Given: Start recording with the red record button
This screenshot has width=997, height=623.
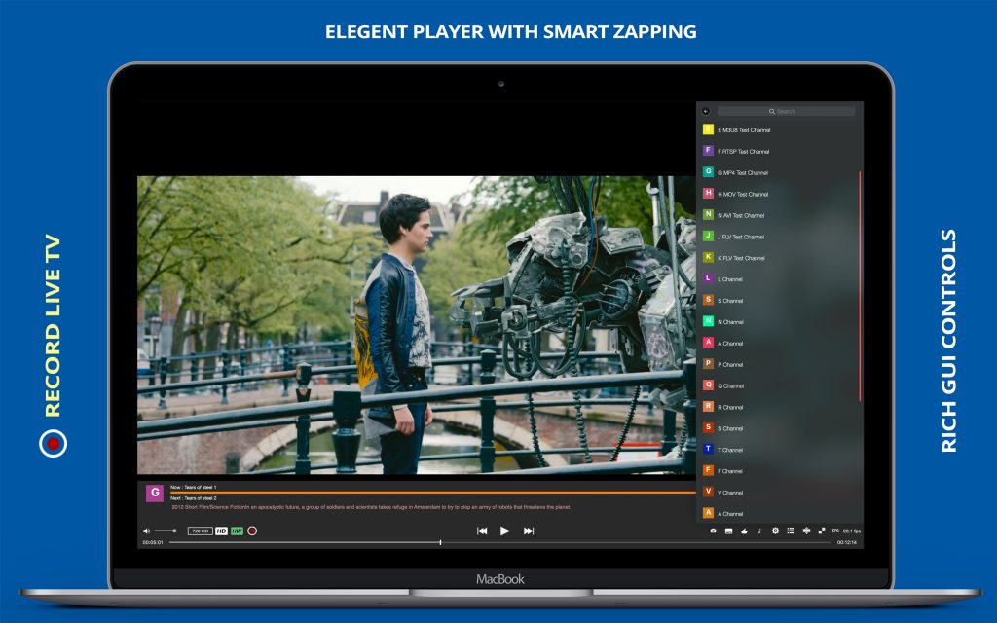Looking at the screenshot, I should tap(253, 531).
